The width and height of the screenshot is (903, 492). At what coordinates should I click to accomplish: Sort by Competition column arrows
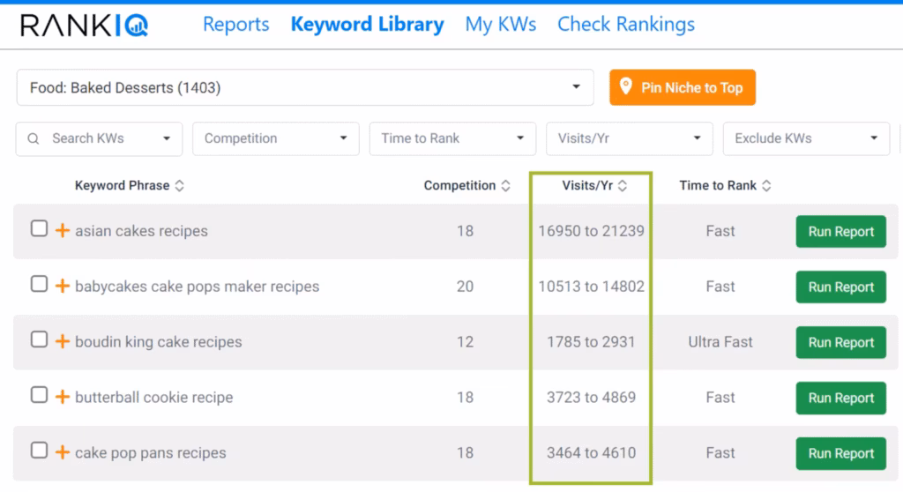[x=506, y=186]
